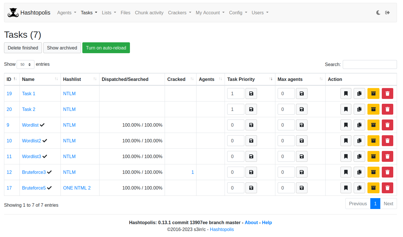Save max agents for Wordlist task
The width and height of the screenshot is (403, 237).
pyautogui.click(x=302, y=125)
